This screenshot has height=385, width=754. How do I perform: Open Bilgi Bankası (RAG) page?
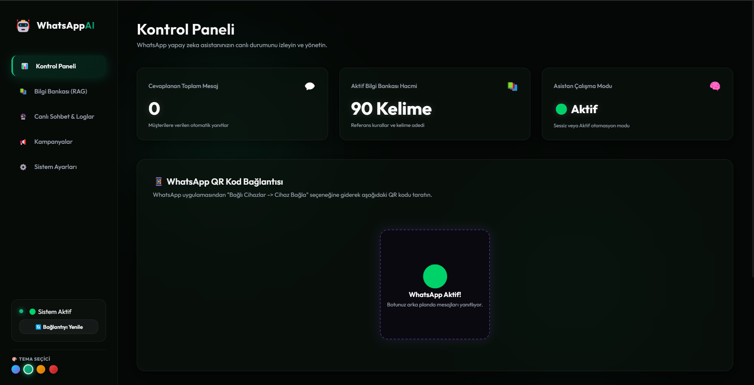click(x=59, y=91)
